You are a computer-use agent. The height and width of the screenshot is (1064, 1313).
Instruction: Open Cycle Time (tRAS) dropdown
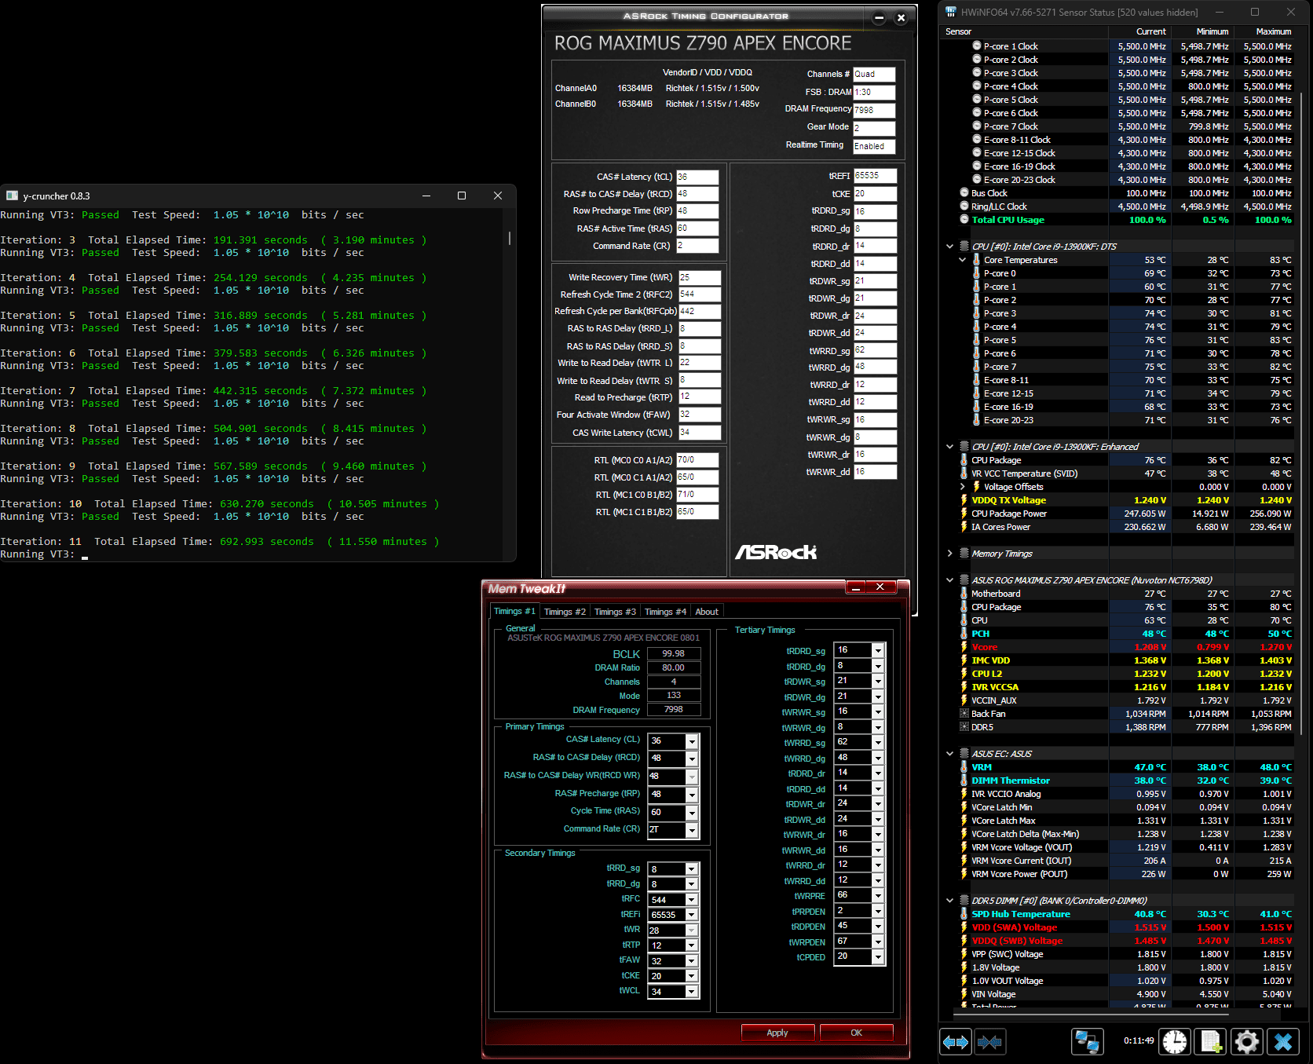tap(692, 813)
